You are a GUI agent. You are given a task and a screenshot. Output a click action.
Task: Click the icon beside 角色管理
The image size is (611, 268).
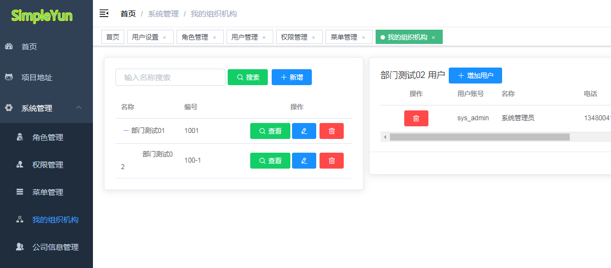tap(20, 137)
